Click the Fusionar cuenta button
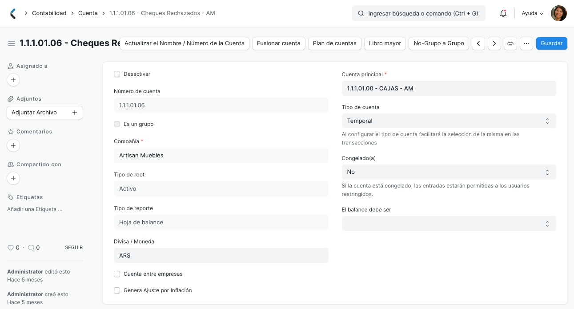Screen dimensions: 574x309 279,43
